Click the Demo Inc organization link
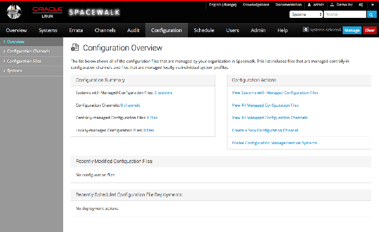The width and height of the screenshot is (379, 232). (x=342, y=5)
